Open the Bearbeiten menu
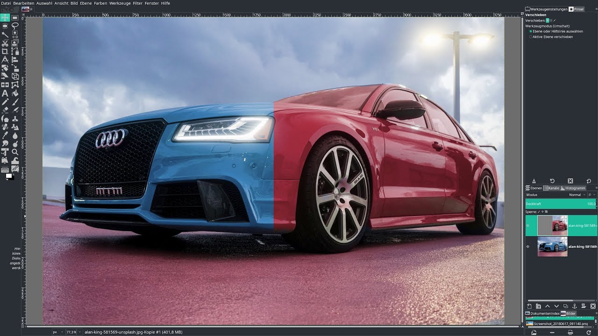This screenshot has width=598, height=336. click(24, 3)
